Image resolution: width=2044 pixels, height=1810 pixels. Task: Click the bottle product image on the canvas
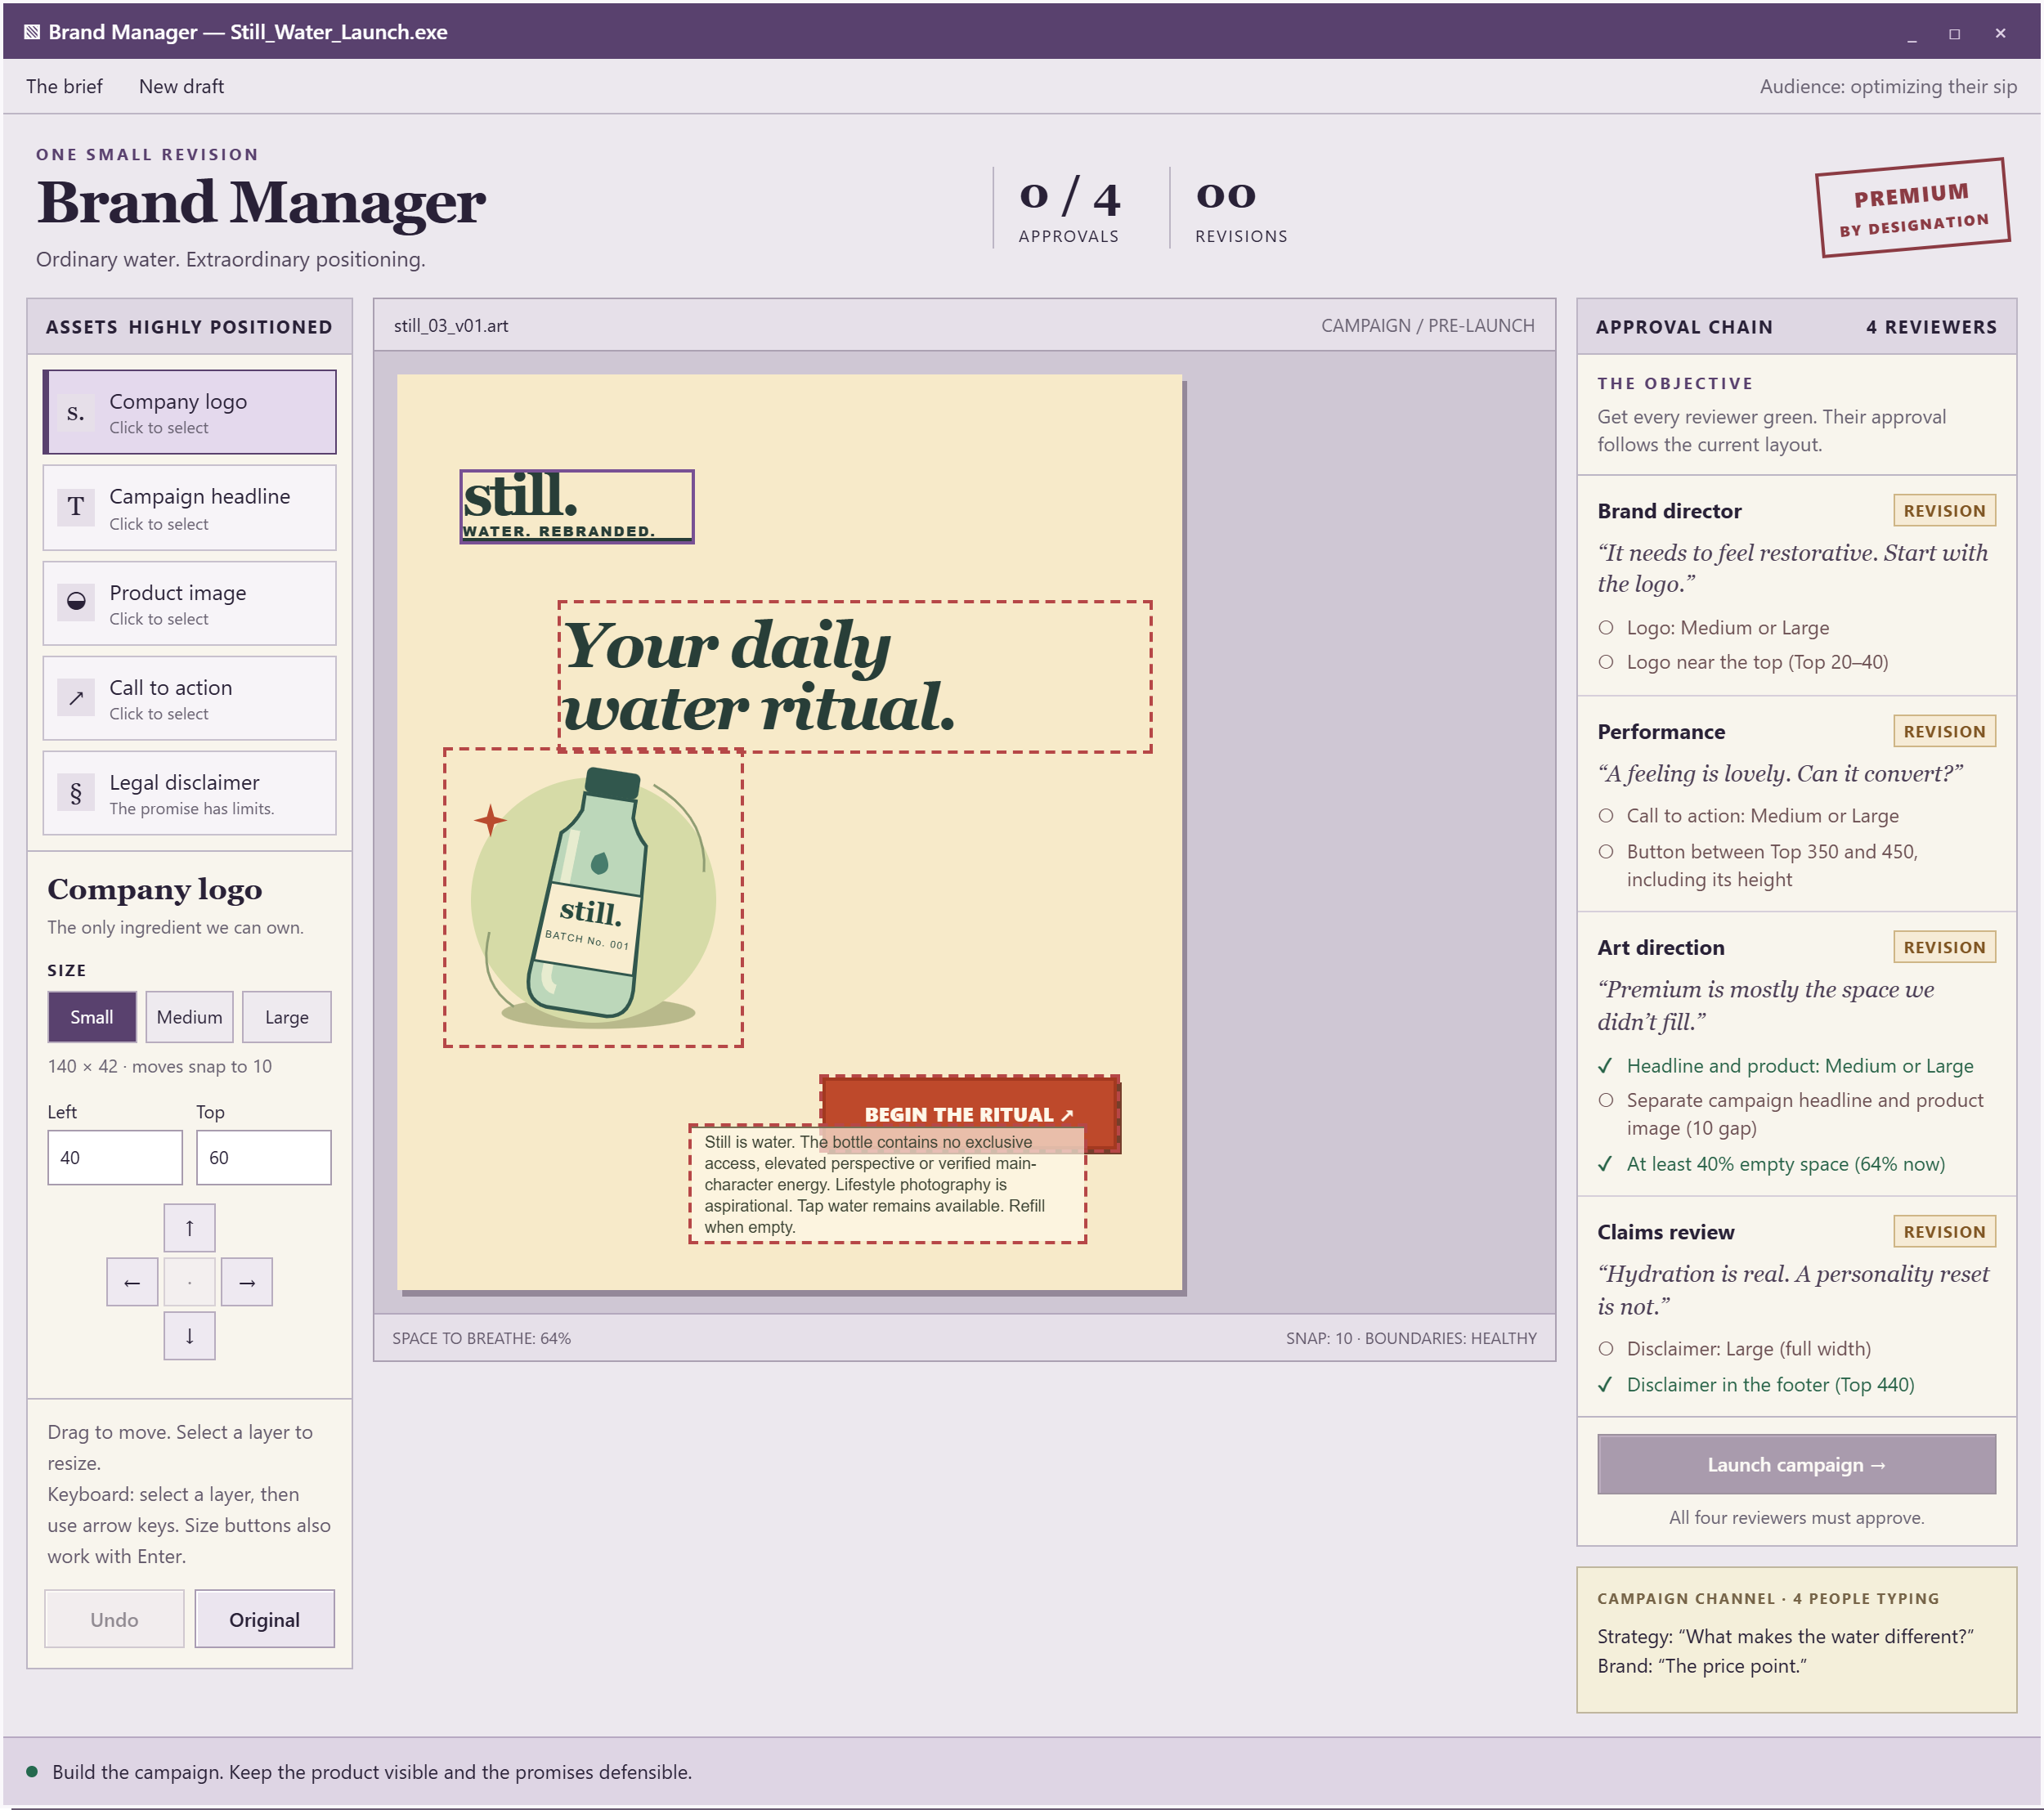tap(593, 898)
